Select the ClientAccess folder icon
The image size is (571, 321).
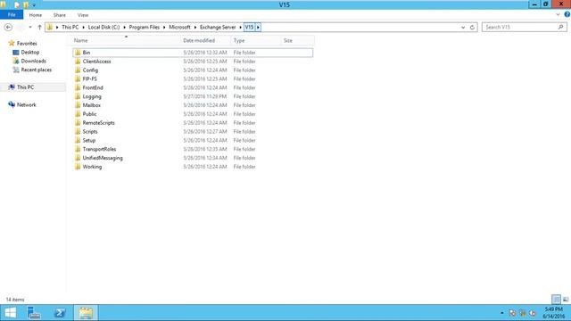[x=78, y=62]
